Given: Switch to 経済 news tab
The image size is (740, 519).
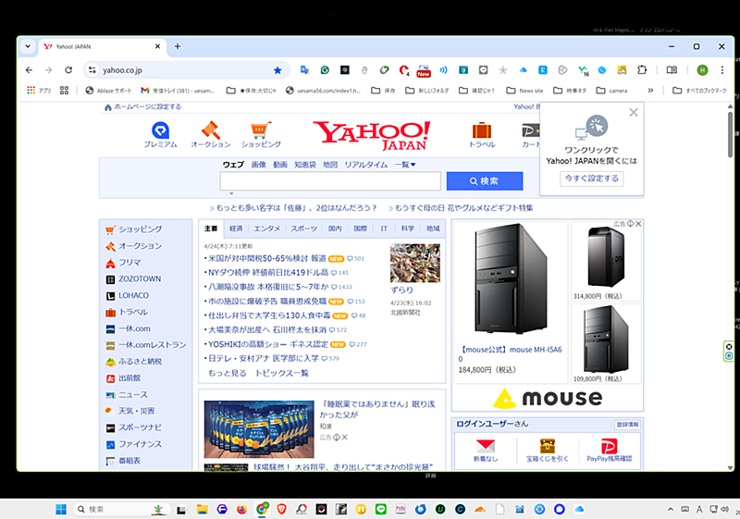Looking at the screenshot, I should [x=236, y=229].
